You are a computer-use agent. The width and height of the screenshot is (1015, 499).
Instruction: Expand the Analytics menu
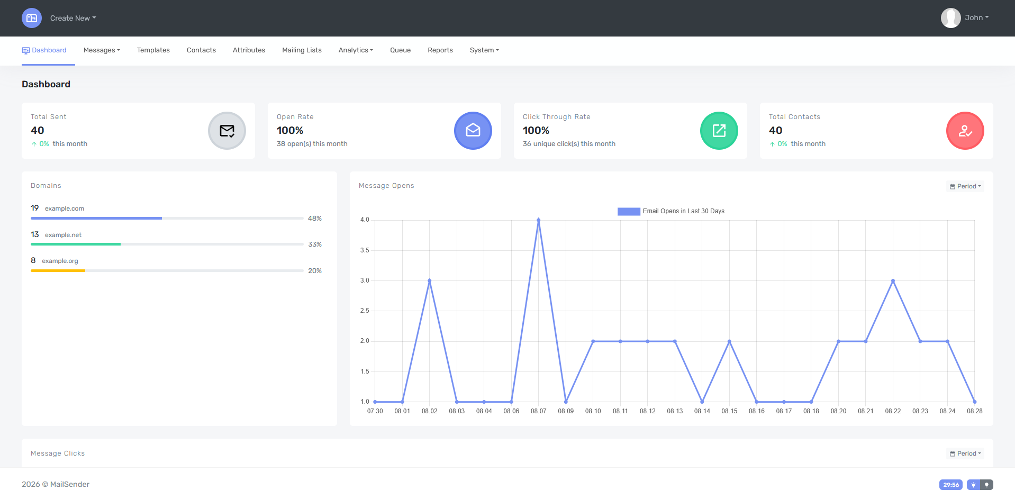tap(356, 50)
